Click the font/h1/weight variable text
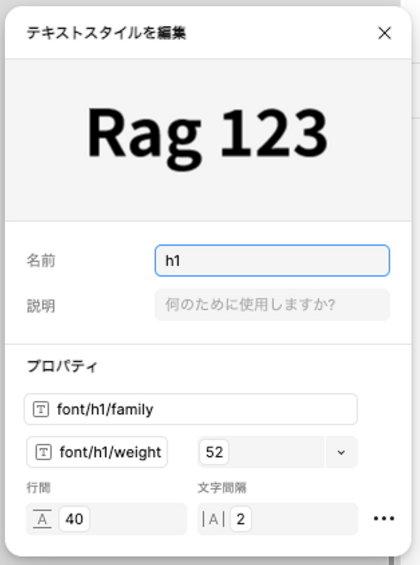This screenshot has height=565, width=420. pyautogui.click(x=110, y=452)
